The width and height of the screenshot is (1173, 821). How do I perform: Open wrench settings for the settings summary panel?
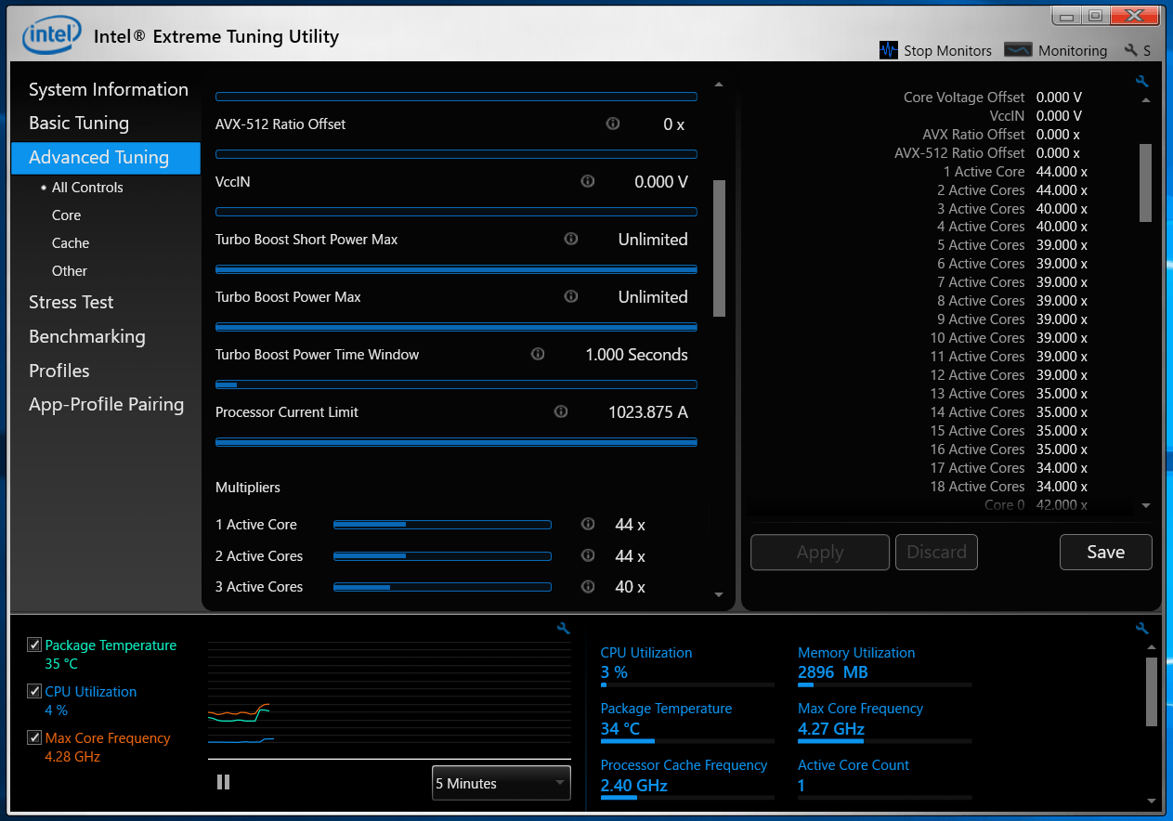click(x=1142, y=82)
